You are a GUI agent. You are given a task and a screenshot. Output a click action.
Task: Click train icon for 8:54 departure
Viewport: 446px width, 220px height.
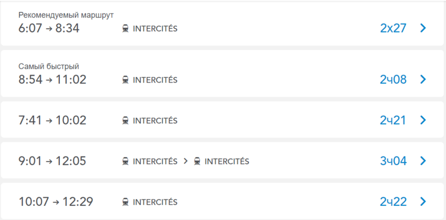click(x=126, y=80)
